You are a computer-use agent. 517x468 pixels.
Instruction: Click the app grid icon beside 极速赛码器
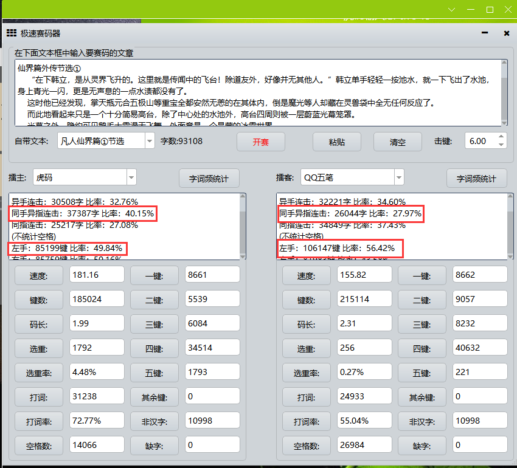coord(12,33)
